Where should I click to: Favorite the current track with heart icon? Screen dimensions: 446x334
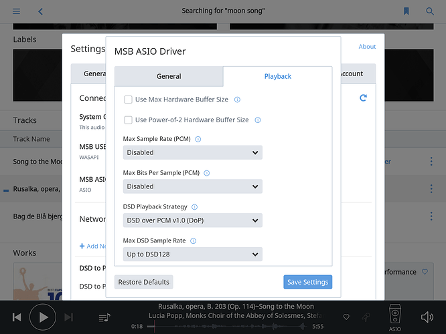[x=346, y=317]
